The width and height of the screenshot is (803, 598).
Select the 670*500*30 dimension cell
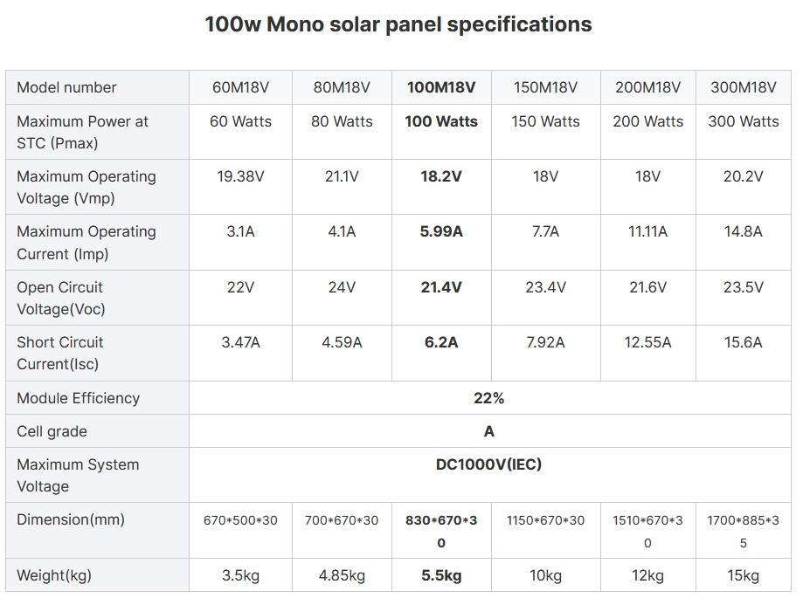pyautogui.click(x=240, y=520)
